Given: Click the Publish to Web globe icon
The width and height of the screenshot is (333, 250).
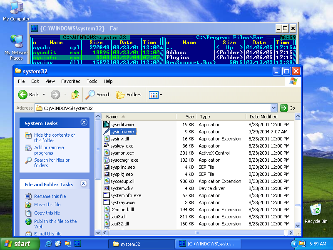Looking at the screenshot, I should [28, 222].
